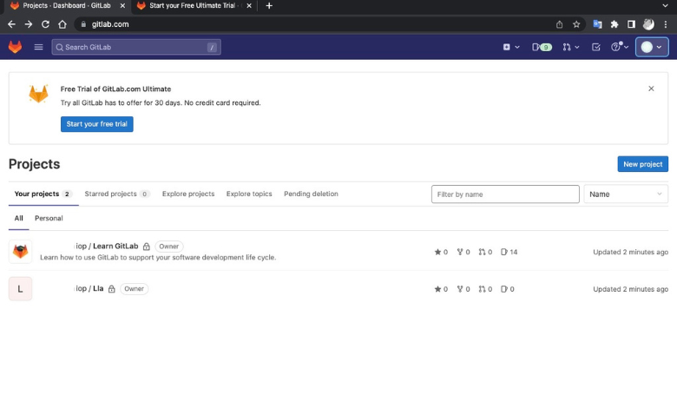Open the tab search chevron
677x408 pixels.
point(665,5)
